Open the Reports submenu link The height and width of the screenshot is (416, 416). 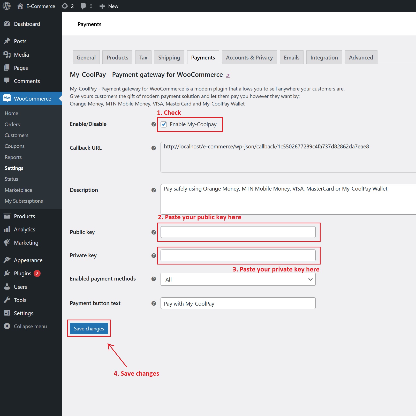(x=13, y=157)
